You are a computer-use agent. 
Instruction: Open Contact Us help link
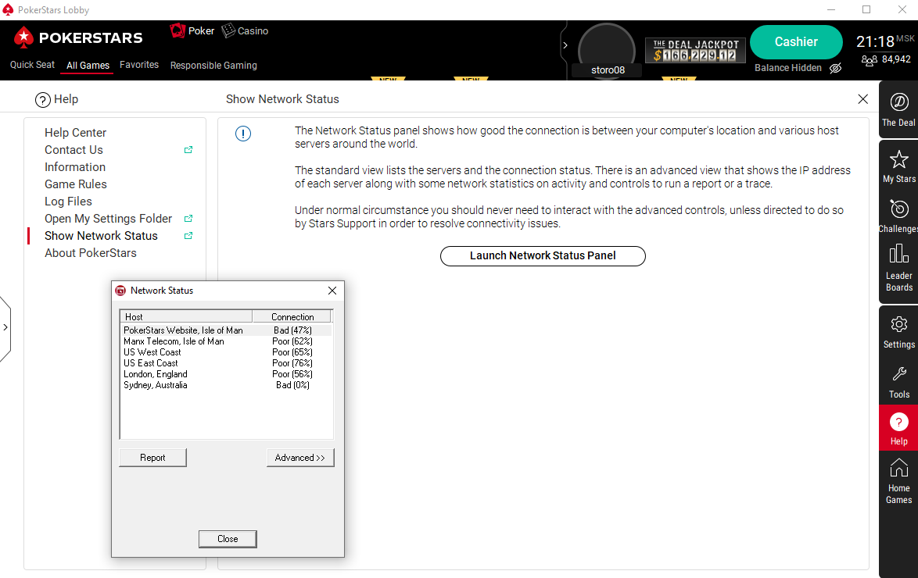point(74,150)
